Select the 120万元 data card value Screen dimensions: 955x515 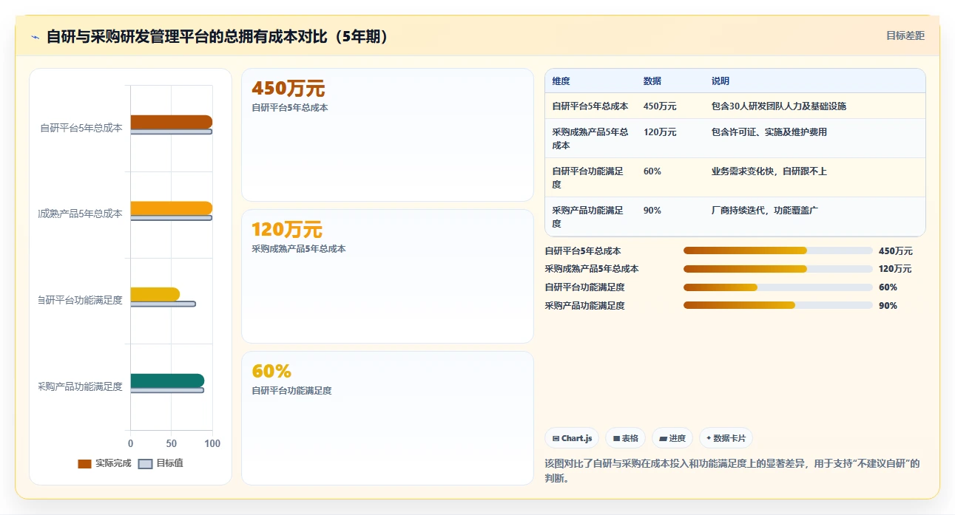click(287, 230)
